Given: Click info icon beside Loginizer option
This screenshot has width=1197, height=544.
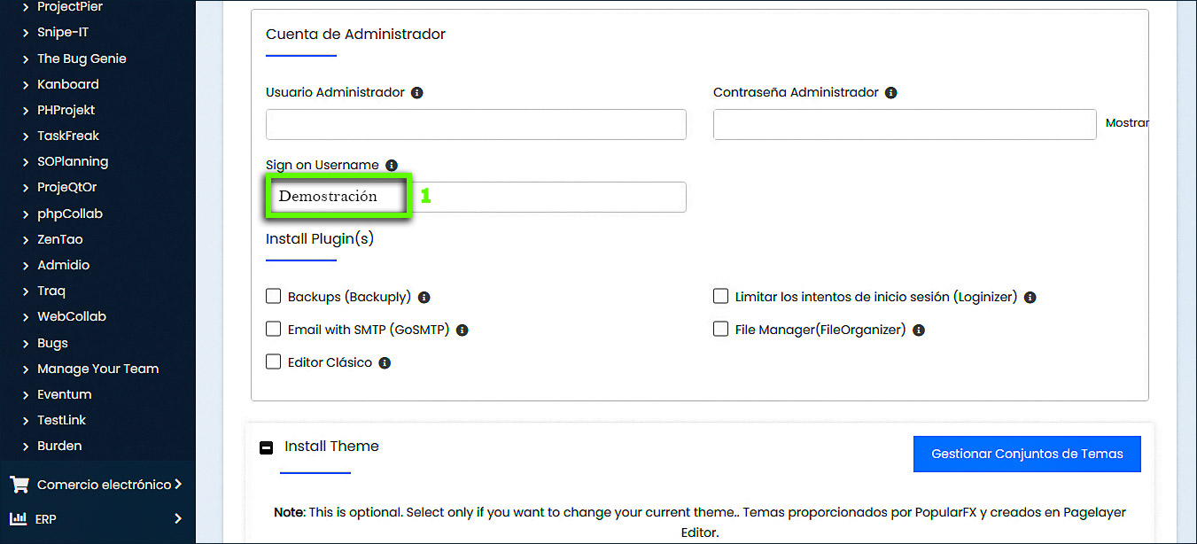Looking at the screenshot, I should point(1030,298).
